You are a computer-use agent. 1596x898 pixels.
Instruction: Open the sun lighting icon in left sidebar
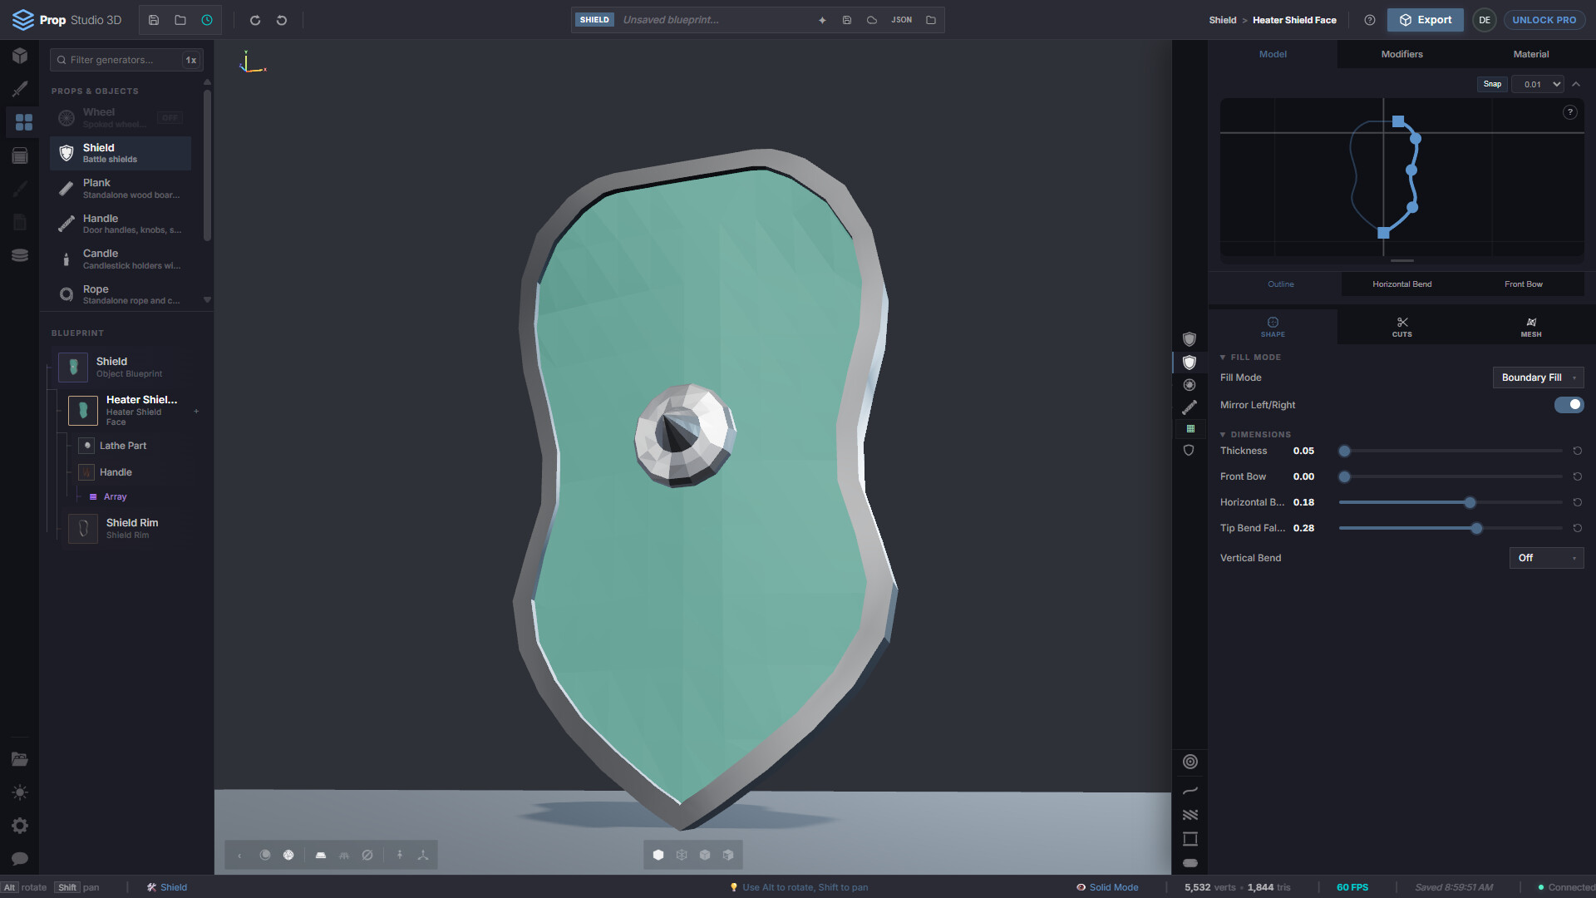(20, 792)
